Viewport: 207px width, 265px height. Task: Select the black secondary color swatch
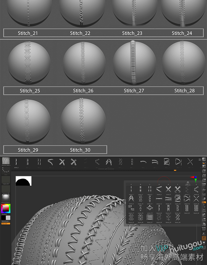click(3, 218)
